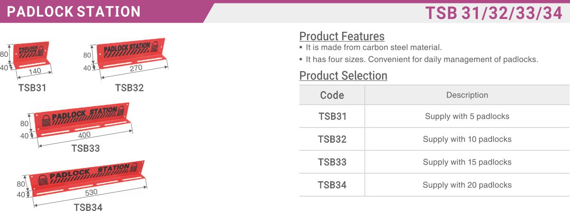Click the PADLOCK STATION header title

pyautogui.click(x=74, y=12)
